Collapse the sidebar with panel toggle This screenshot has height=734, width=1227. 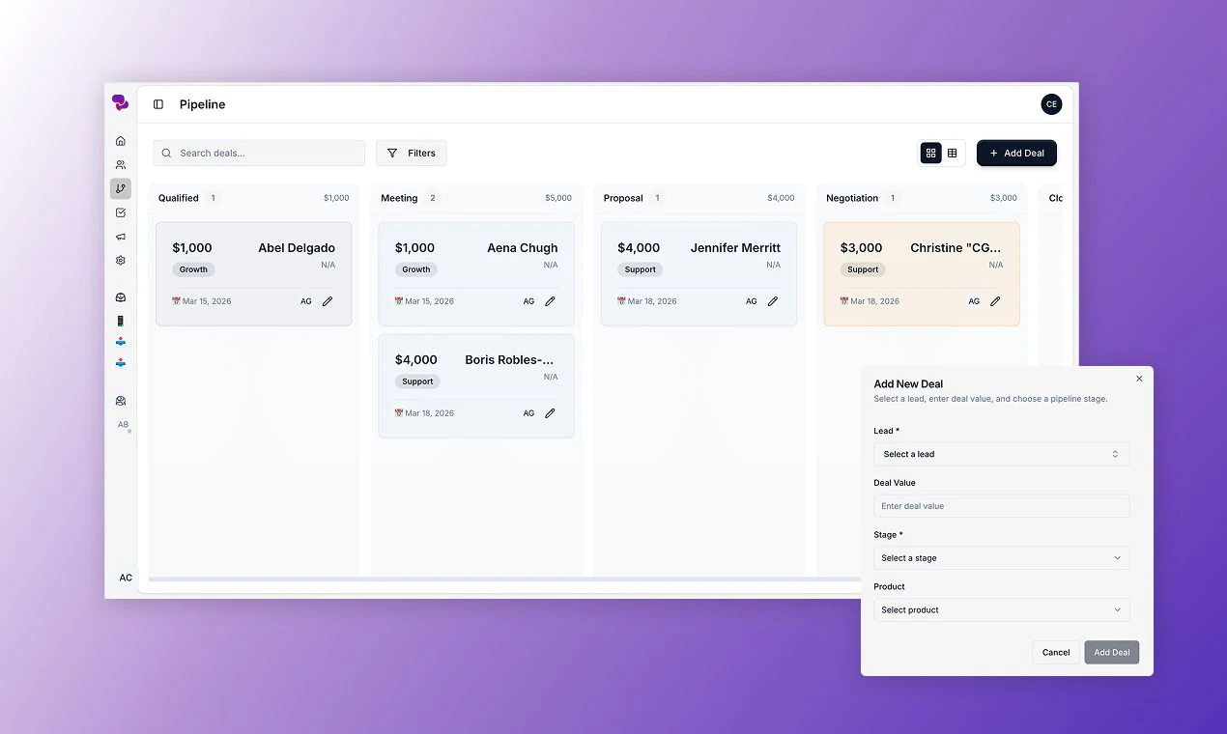[x=157, y=103]
